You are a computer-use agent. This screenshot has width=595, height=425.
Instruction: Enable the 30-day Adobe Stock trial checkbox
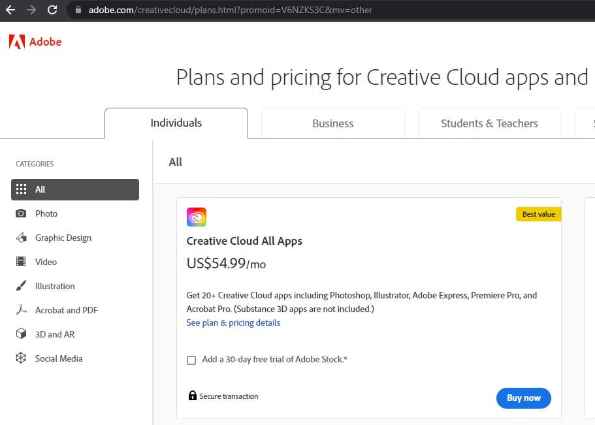click(191, 360)
